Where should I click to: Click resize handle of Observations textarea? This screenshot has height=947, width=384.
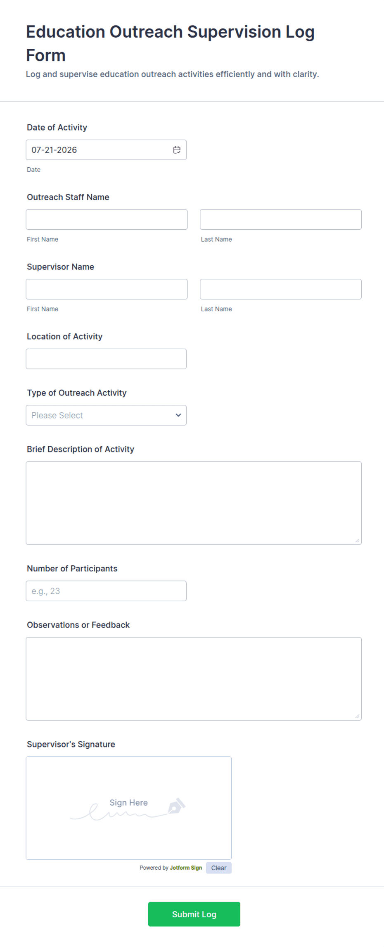[x=357, y=716]
